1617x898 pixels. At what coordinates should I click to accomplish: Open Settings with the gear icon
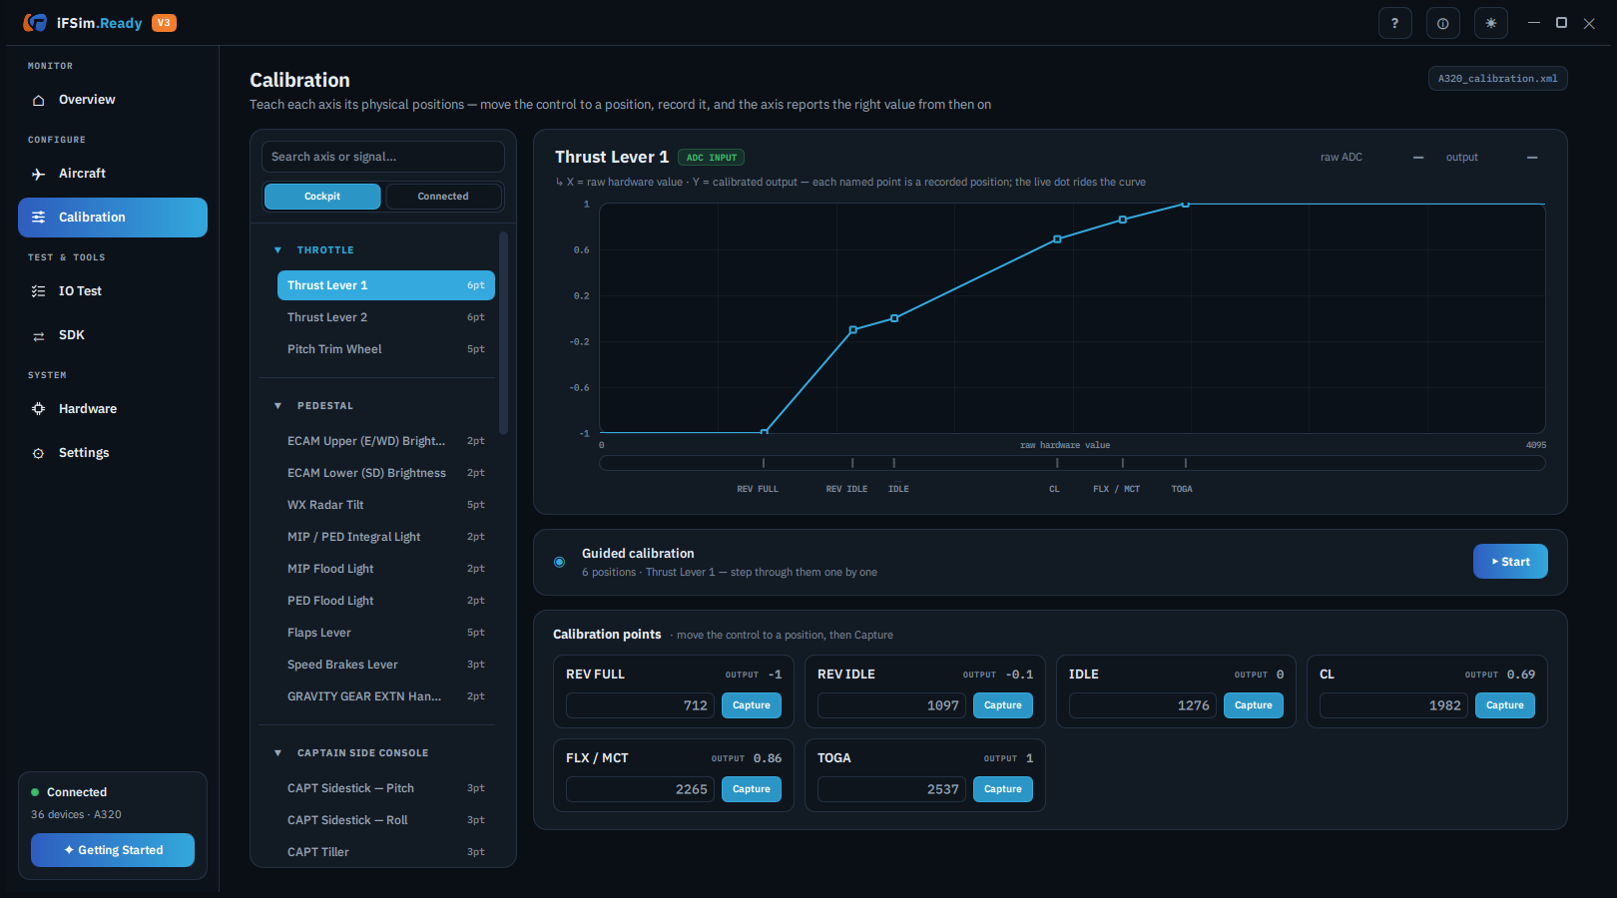(x=38, y=453)
